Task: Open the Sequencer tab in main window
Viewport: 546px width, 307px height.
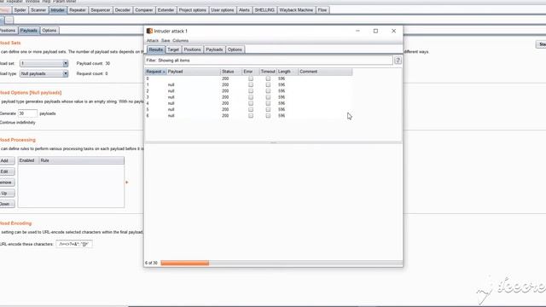Action: click(101, 10)
